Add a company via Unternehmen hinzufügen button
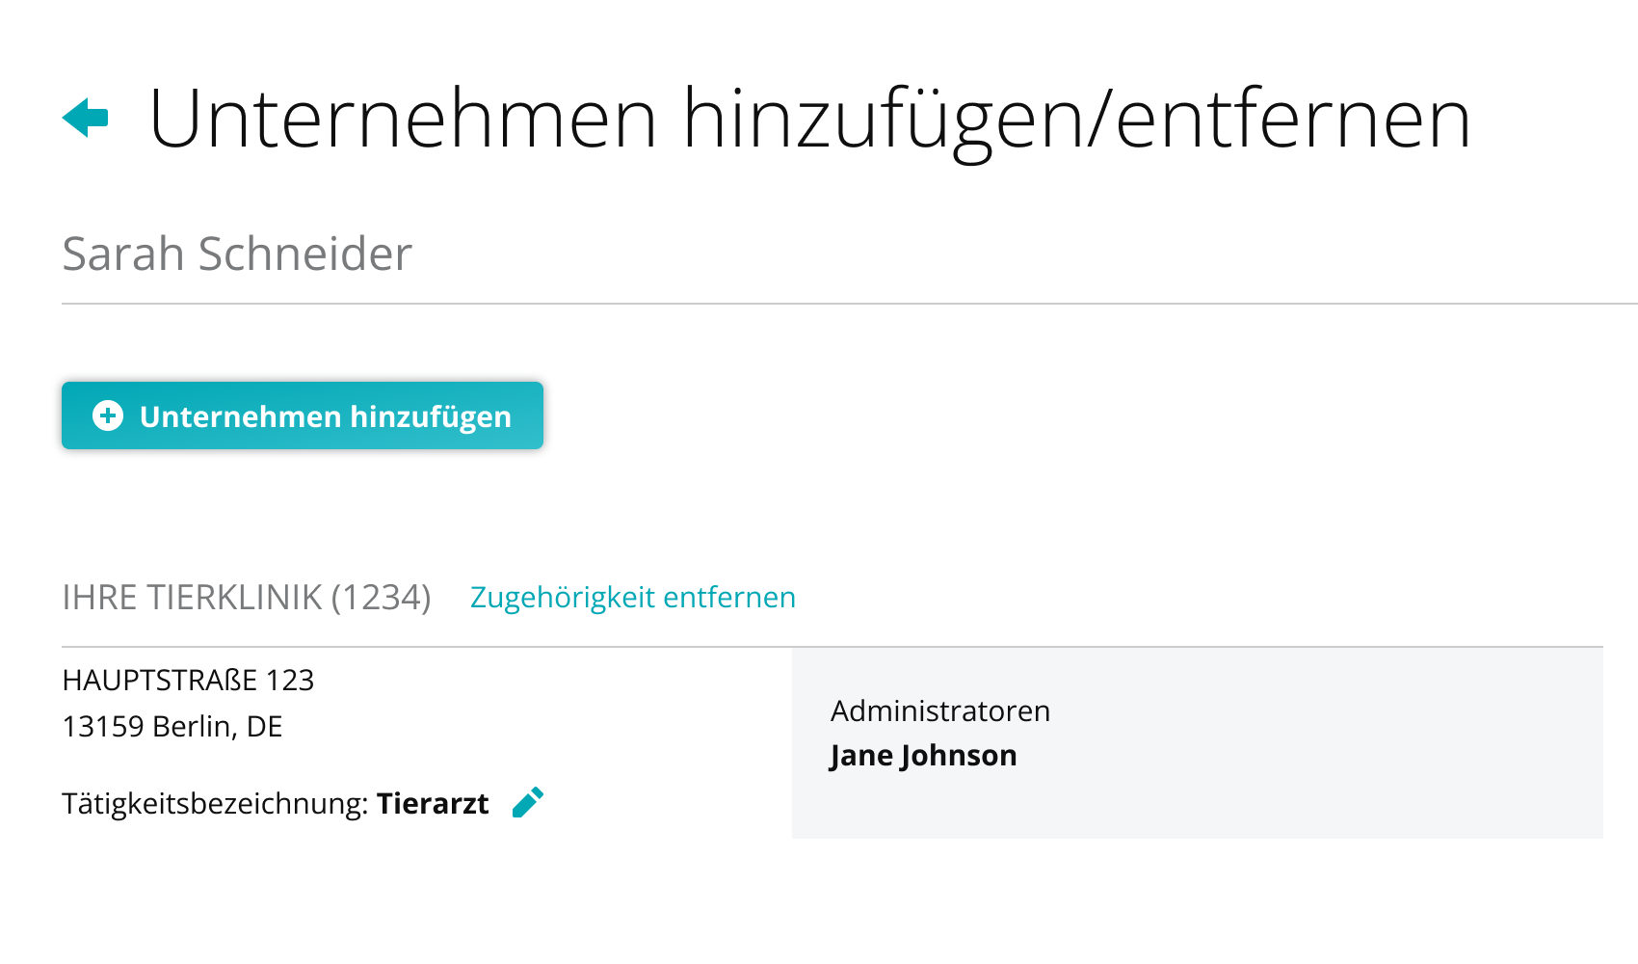 [303, 415]
